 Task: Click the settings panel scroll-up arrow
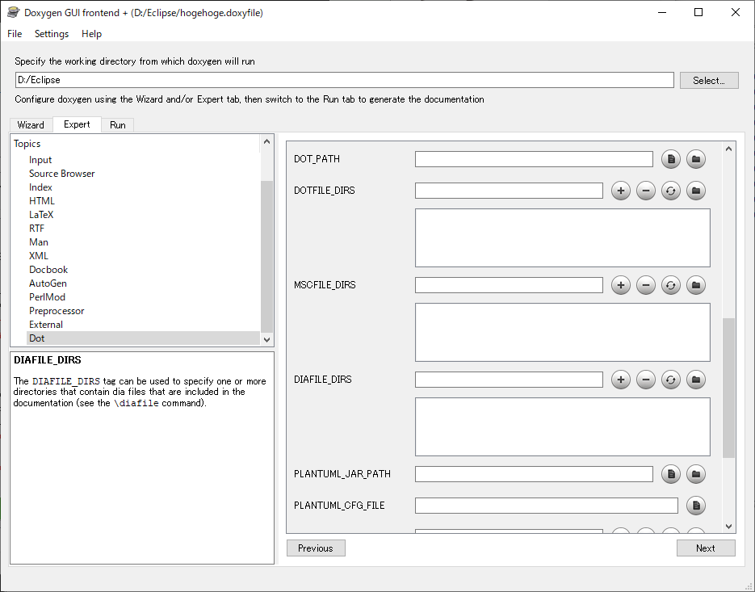[728, 149]
